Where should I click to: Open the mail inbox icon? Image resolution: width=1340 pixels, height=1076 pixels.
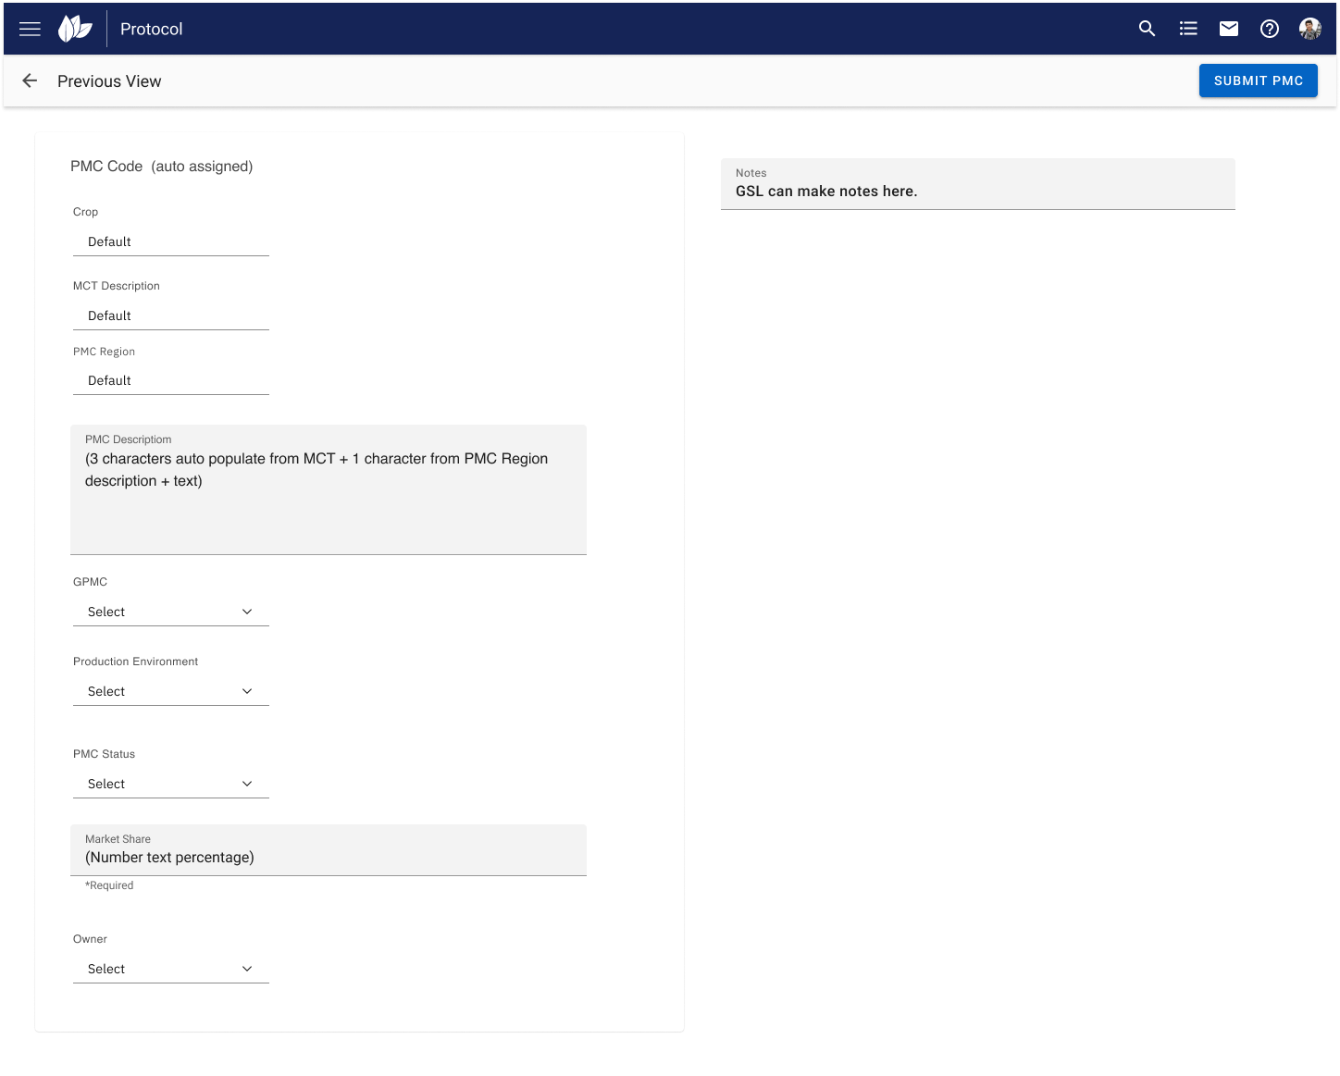1229,29
